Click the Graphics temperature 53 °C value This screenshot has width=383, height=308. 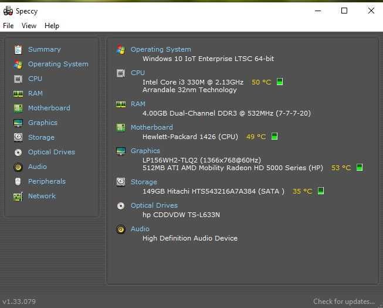[x=341, y=168]
